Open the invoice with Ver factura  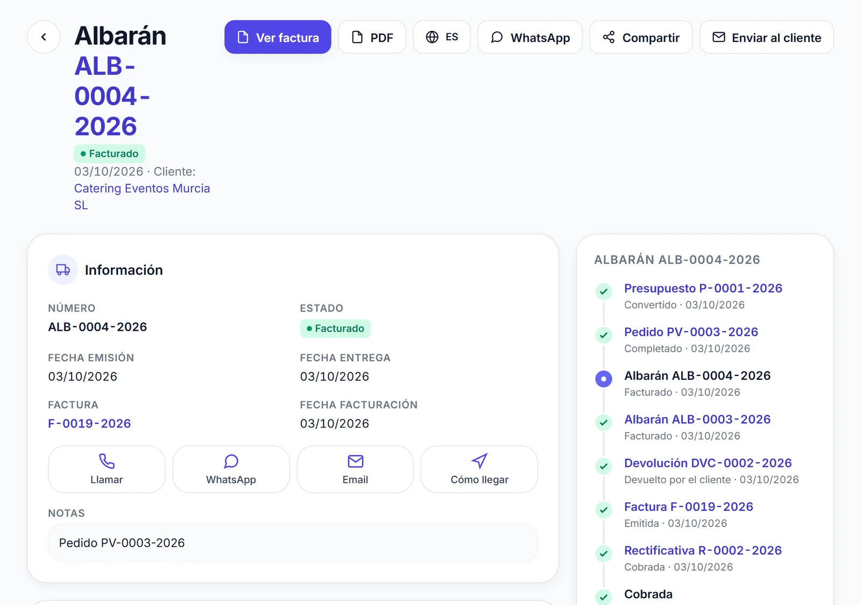(x=278, y=37)
